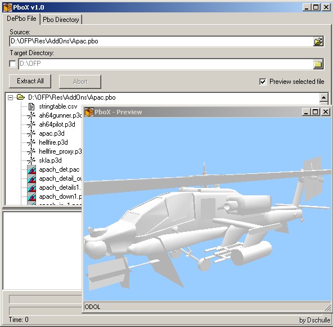Click the Time: 0 status text
Screen dimensions: 333x327
pos(19,320)
